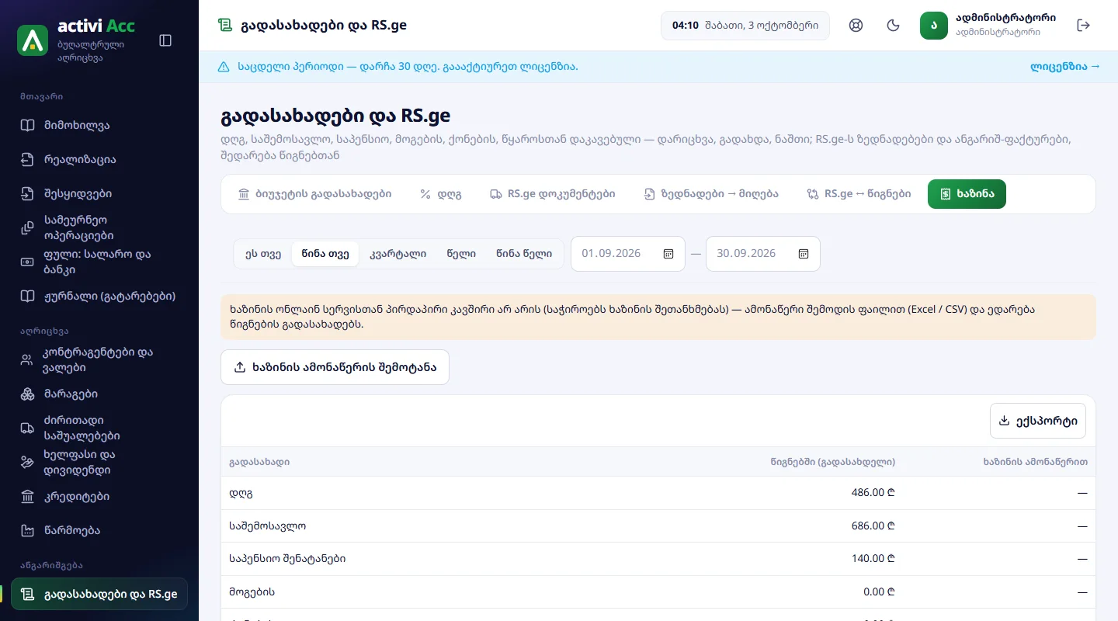This screenshot has width=1118, height=621.
Task: Click the administrator avatar
Action: 934,25
